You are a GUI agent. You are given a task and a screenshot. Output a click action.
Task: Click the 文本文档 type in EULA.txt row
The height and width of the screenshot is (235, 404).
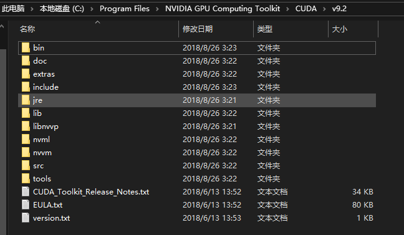[x=272, y=205]
